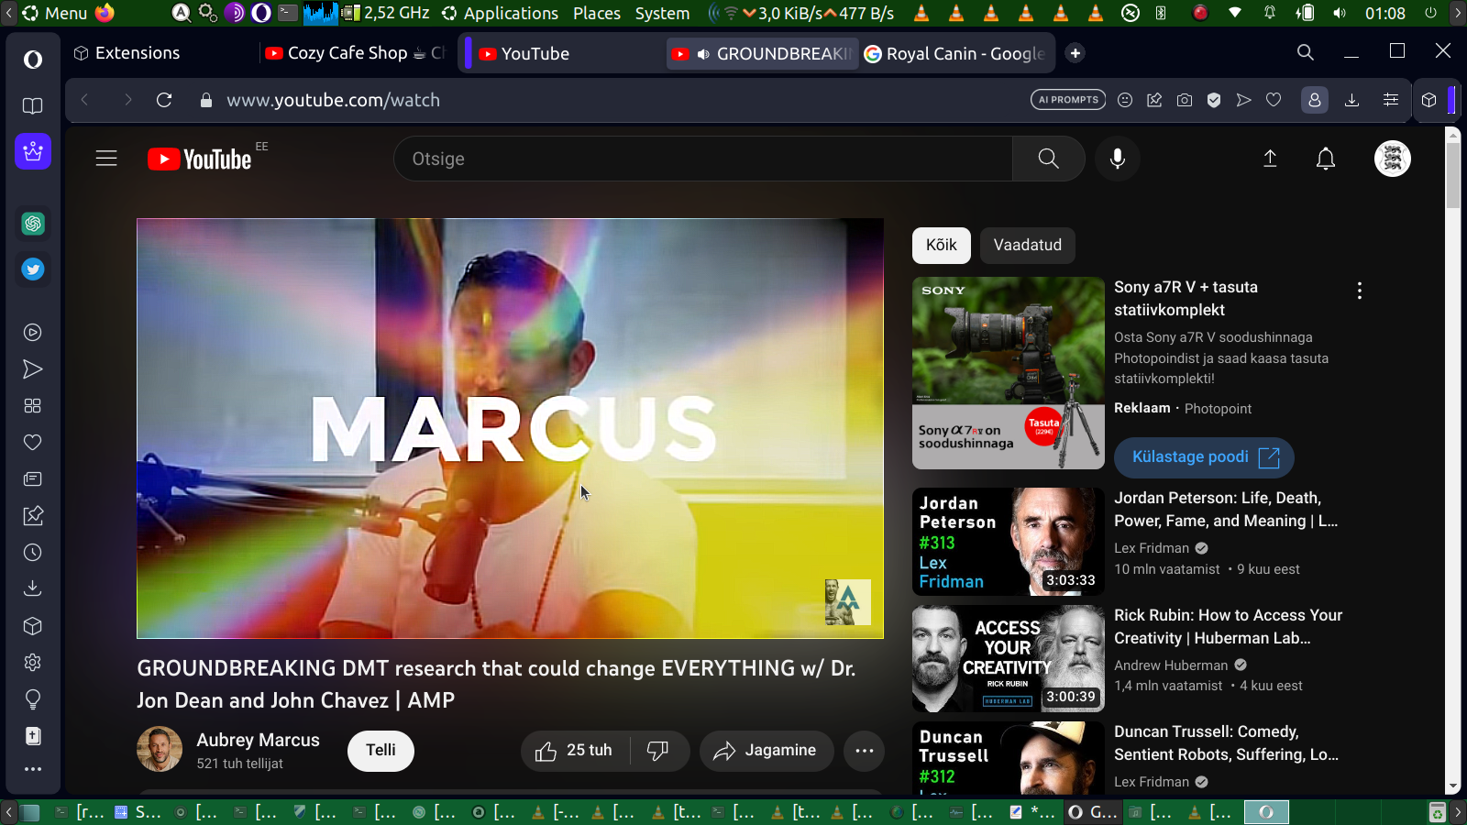Open Opera sidebar bookmarks book icon
Screen dimensions: 1467x825
point(33,106)
